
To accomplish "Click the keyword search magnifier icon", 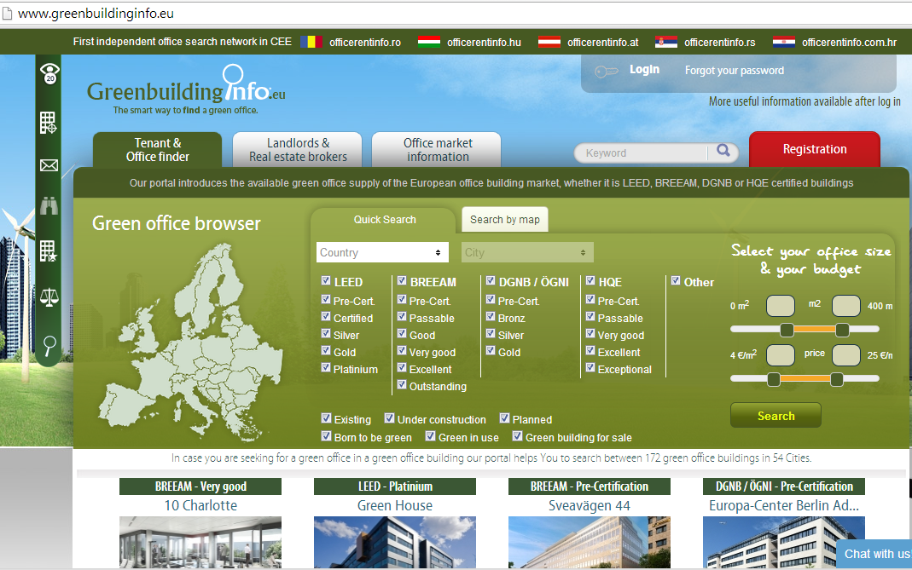I will pos(723,151).
